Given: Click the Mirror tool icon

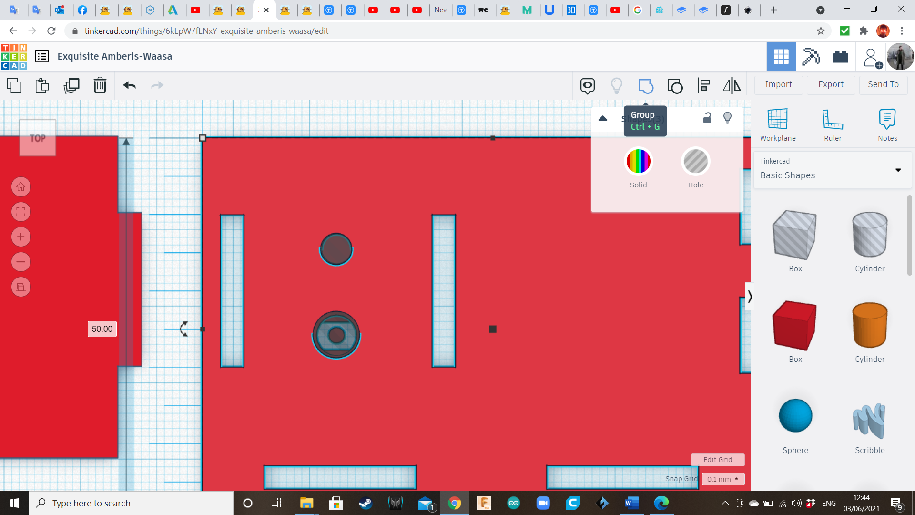Looking at the screenshot, I should [x=732, y=86].
